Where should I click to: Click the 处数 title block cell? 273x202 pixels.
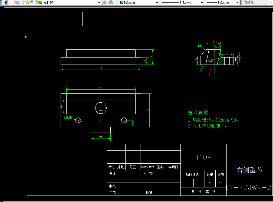click(121, 167)
